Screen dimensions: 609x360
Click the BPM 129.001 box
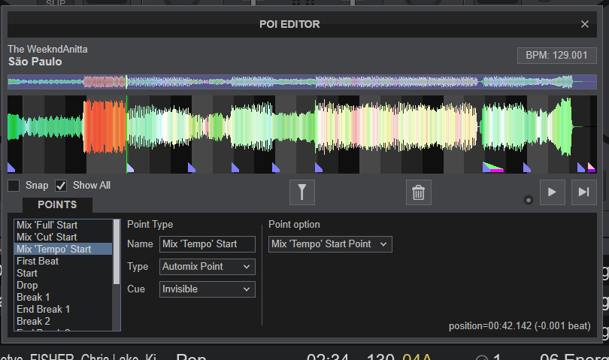tap(557, 56)
